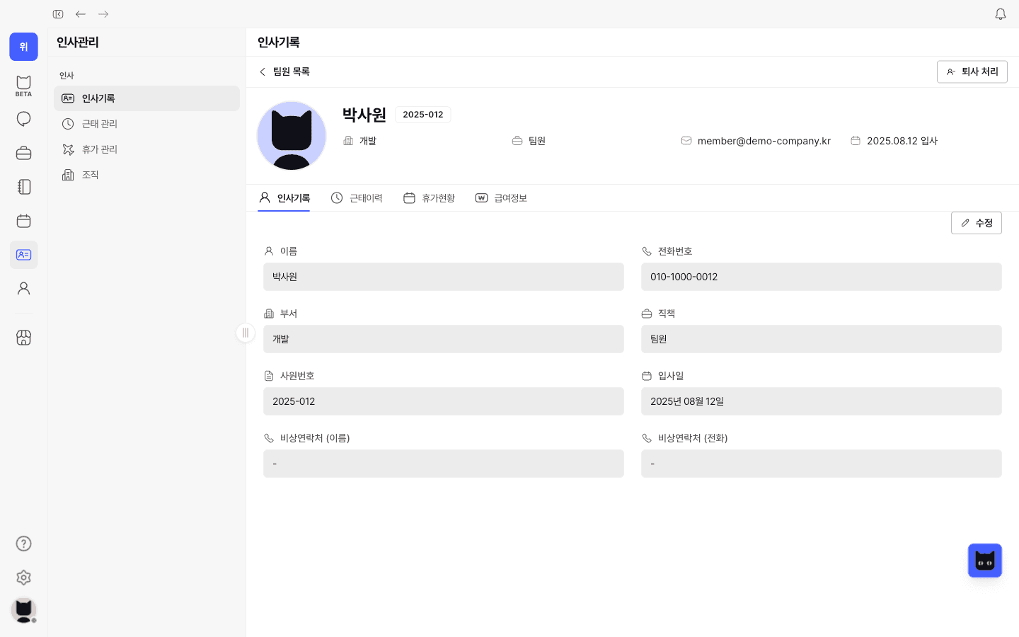Click the 이름 field showing 박사원

444,277
